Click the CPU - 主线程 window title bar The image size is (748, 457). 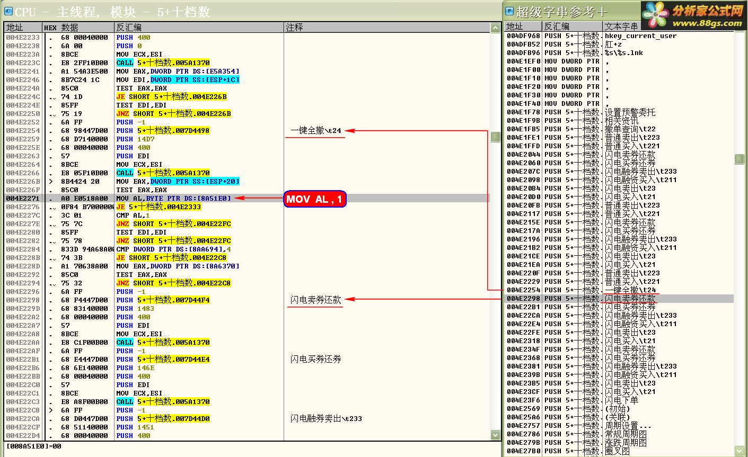click(x=252, y=11)
